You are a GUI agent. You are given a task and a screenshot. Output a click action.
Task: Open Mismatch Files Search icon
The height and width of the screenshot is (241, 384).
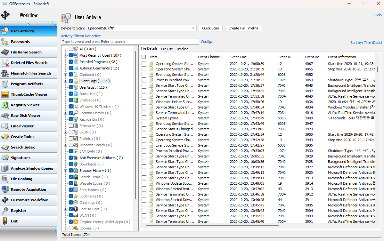pyautogui.click(x=5, y=73)
